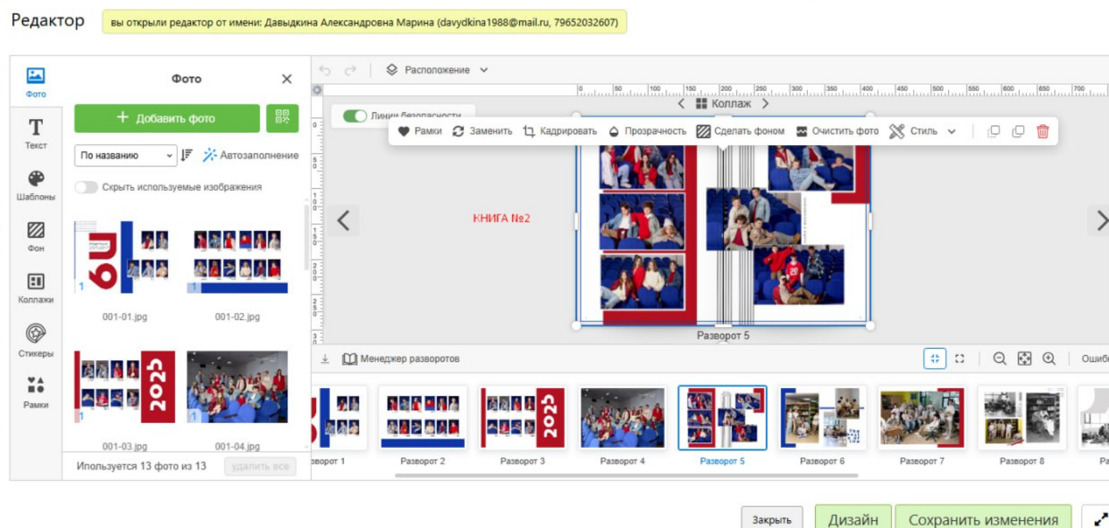1109x528 pixels.
Task: Click Заменить to replace photo
Action: click(483, 131)
